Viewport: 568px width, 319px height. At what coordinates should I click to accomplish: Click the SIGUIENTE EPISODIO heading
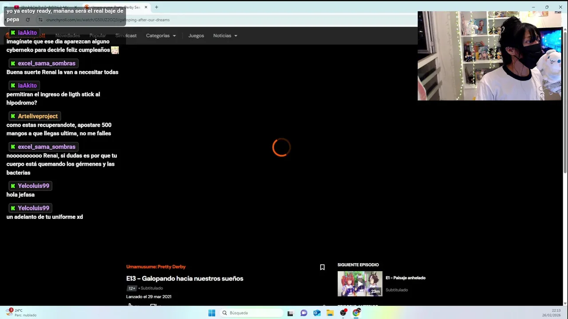point(358,265)
